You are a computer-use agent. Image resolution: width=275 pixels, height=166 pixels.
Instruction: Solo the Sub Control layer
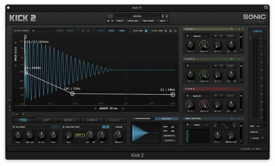[x=243, y=119]
